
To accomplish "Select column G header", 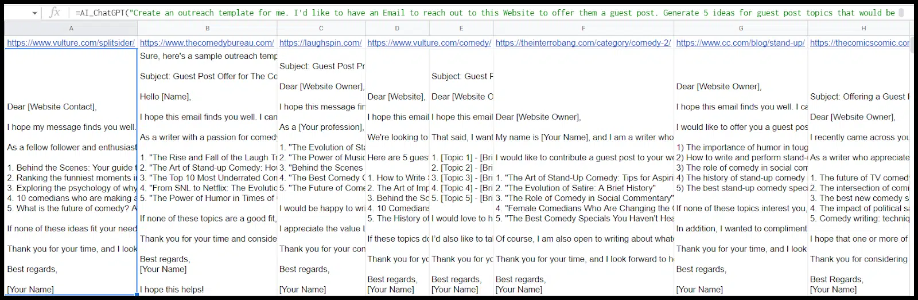I will click(741, 28).
